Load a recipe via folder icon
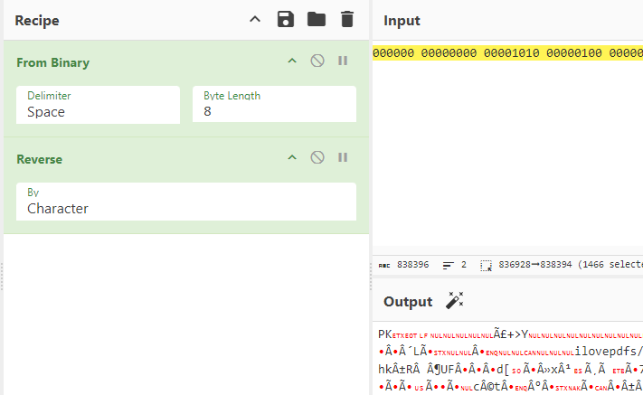The width and height of the screenshot is (643, 395). [316, 19]
